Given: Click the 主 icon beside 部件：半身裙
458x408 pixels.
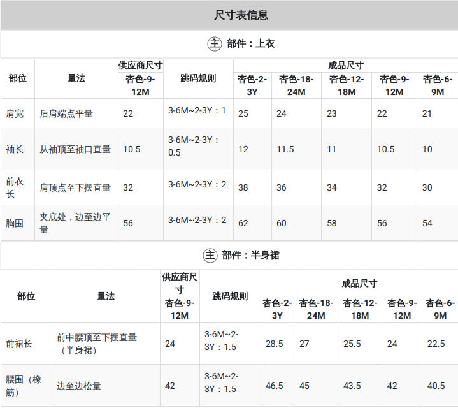Looking at the screenshot, I should (210, 256).
